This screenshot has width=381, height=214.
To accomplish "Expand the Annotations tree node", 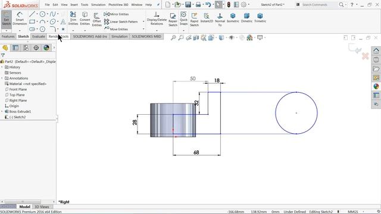I will [2, 78].
